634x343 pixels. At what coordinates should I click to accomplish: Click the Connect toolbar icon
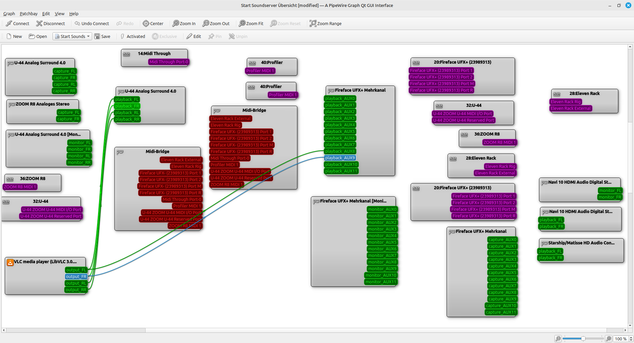pos(9,23)
